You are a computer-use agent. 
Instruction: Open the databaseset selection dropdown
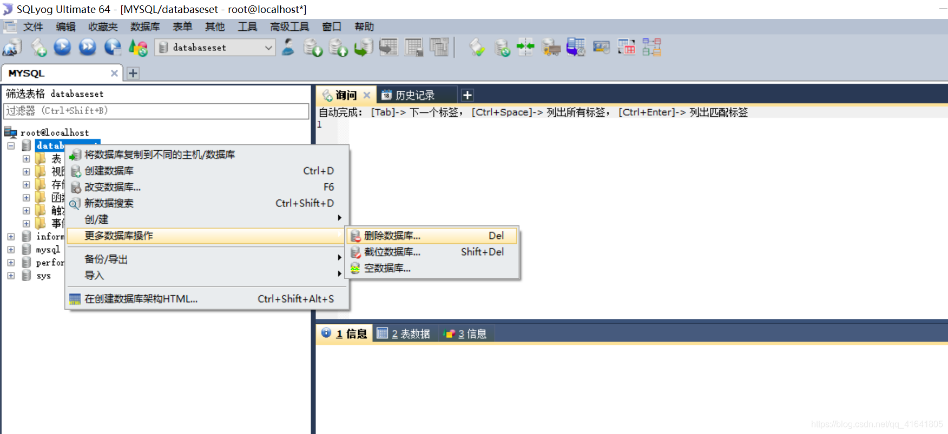215,48
